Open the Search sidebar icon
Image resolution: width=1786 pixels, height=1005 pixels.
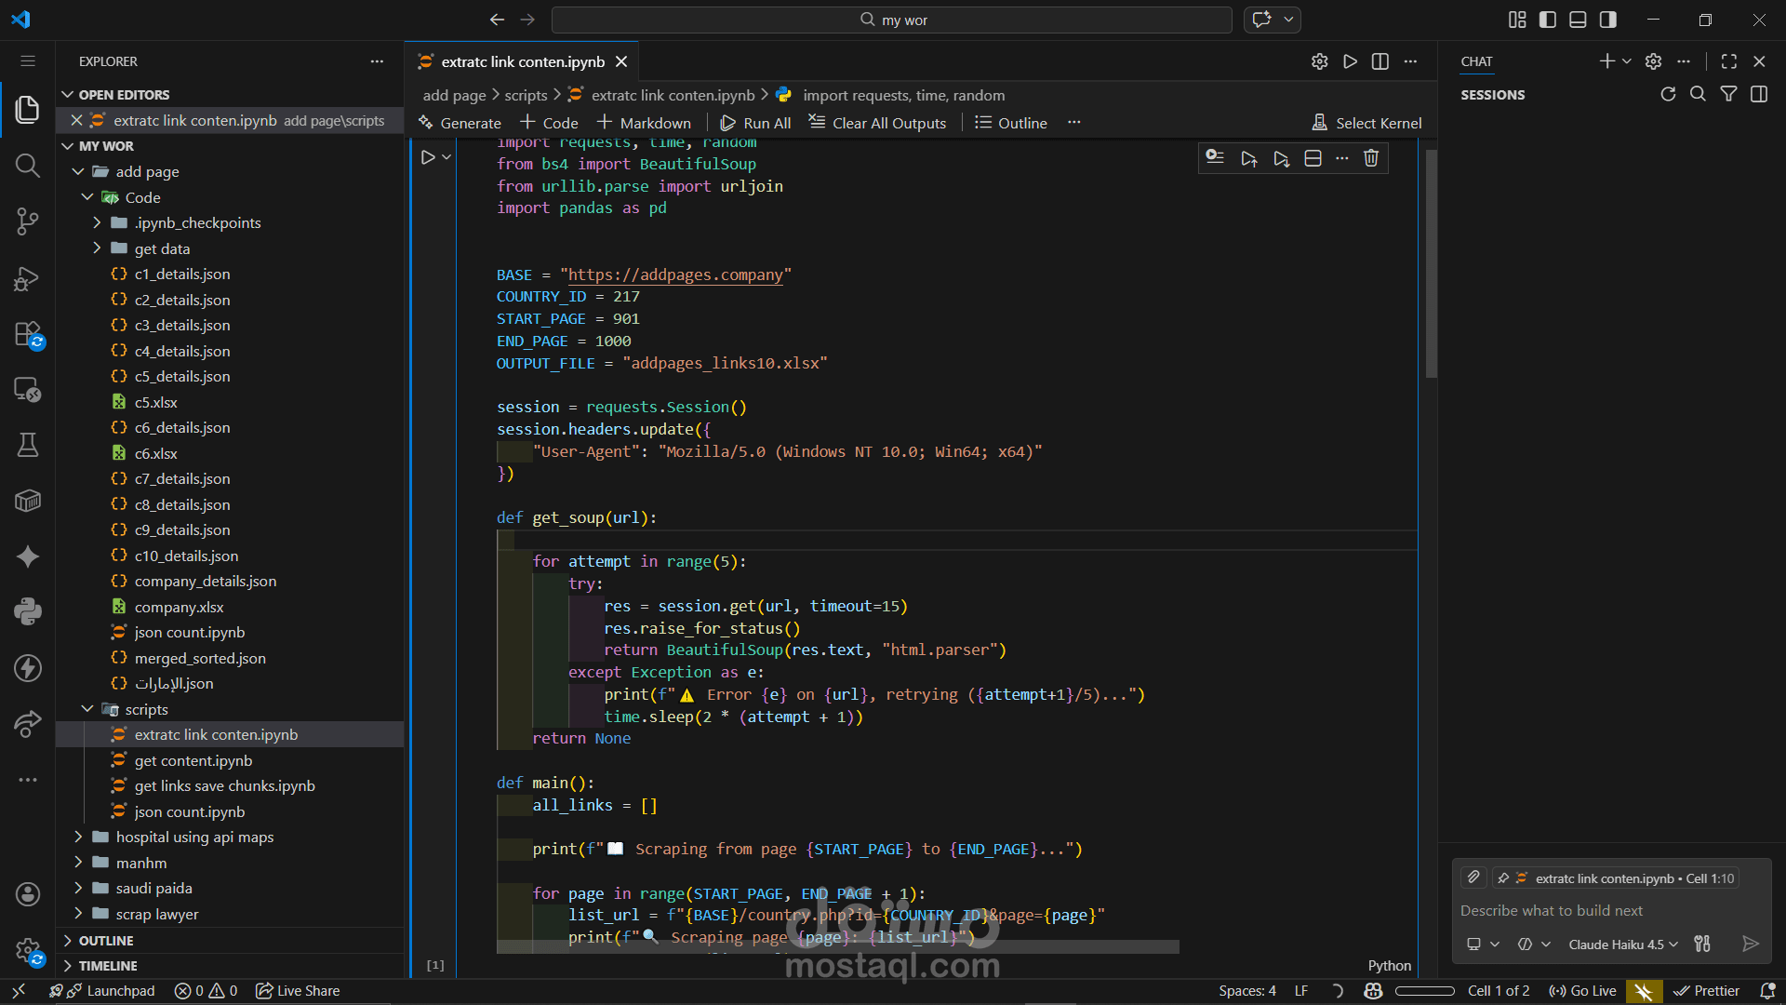click(27, 166)
